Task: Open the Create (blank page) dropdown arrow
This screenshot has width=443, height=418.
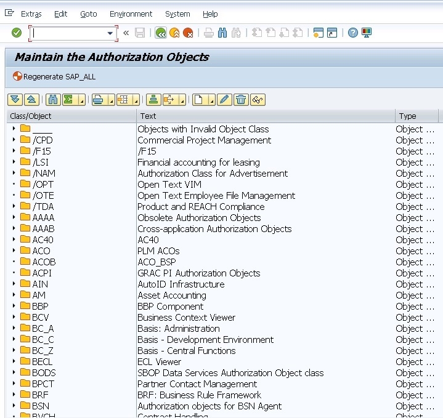Action: 211,100
